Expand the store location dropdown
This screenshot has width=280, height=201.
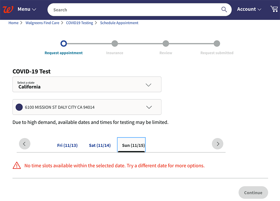point(87,107)
